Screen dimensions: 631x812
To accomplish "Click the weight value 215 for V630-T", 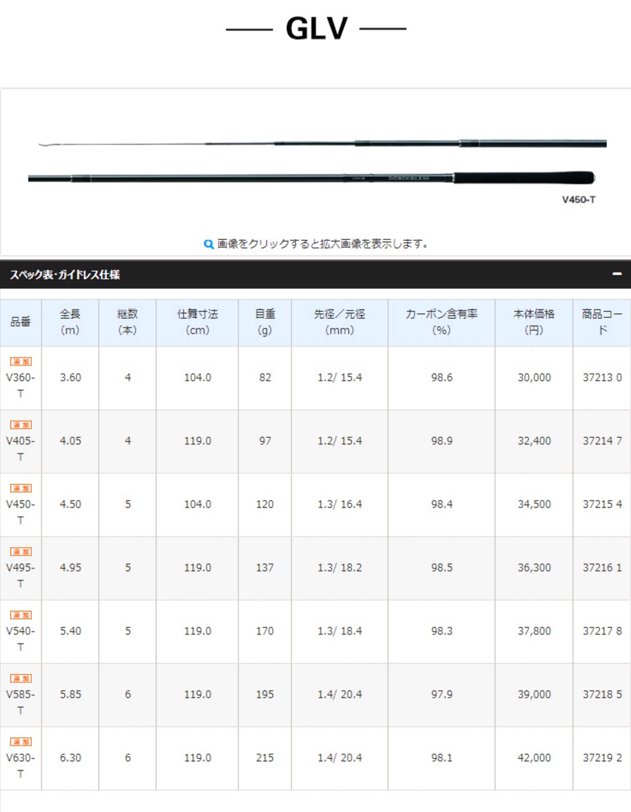I will tap(265, 758).
